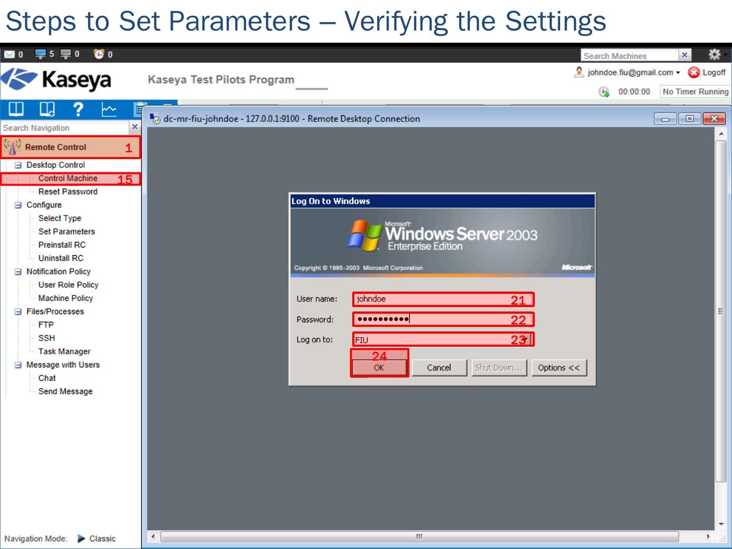Open the Select Type page

(x=59, y=218)
